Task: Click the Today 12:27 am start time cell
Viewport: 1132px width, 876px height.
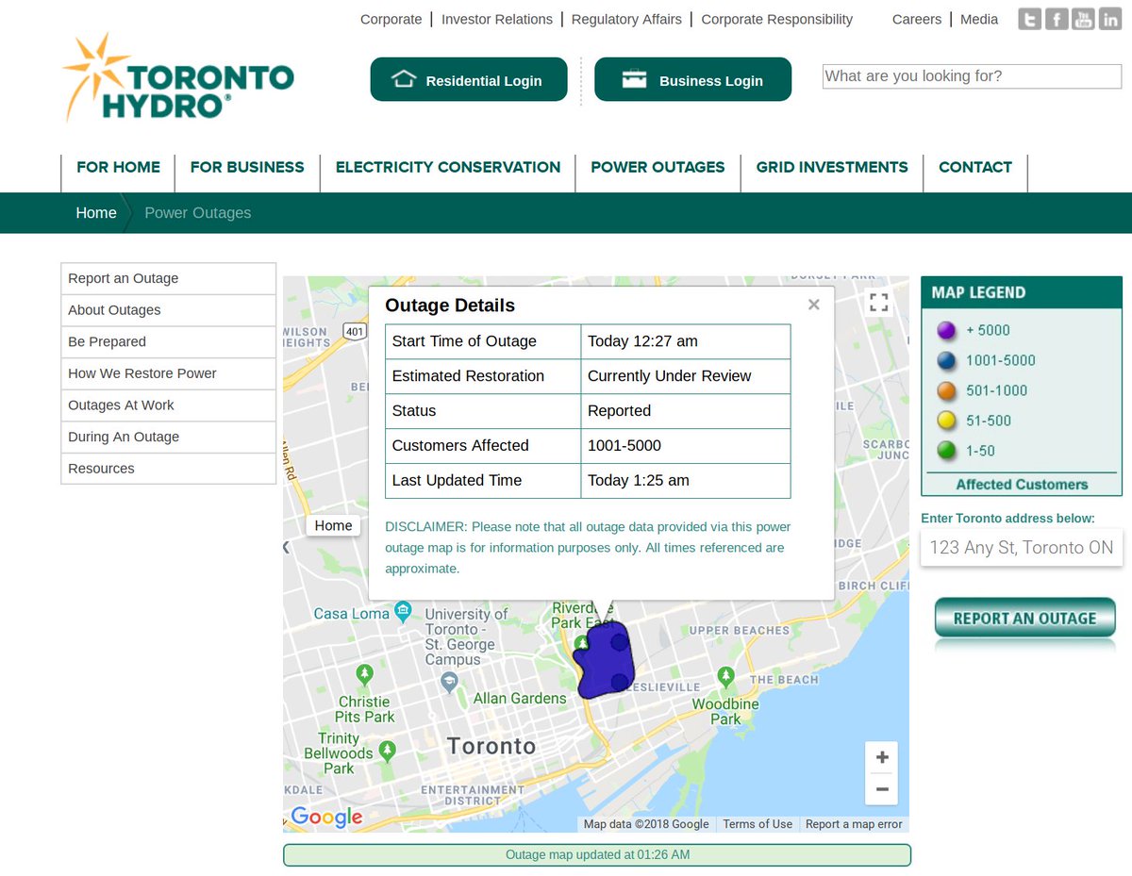Action: [686, 341]
